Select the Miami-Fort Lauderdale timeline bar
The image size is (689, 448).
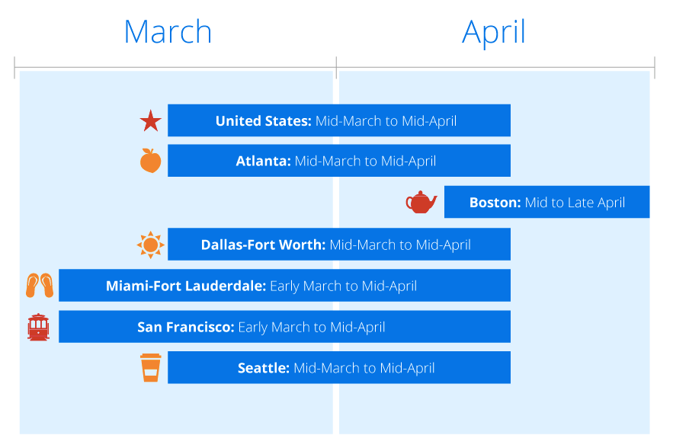284,286
